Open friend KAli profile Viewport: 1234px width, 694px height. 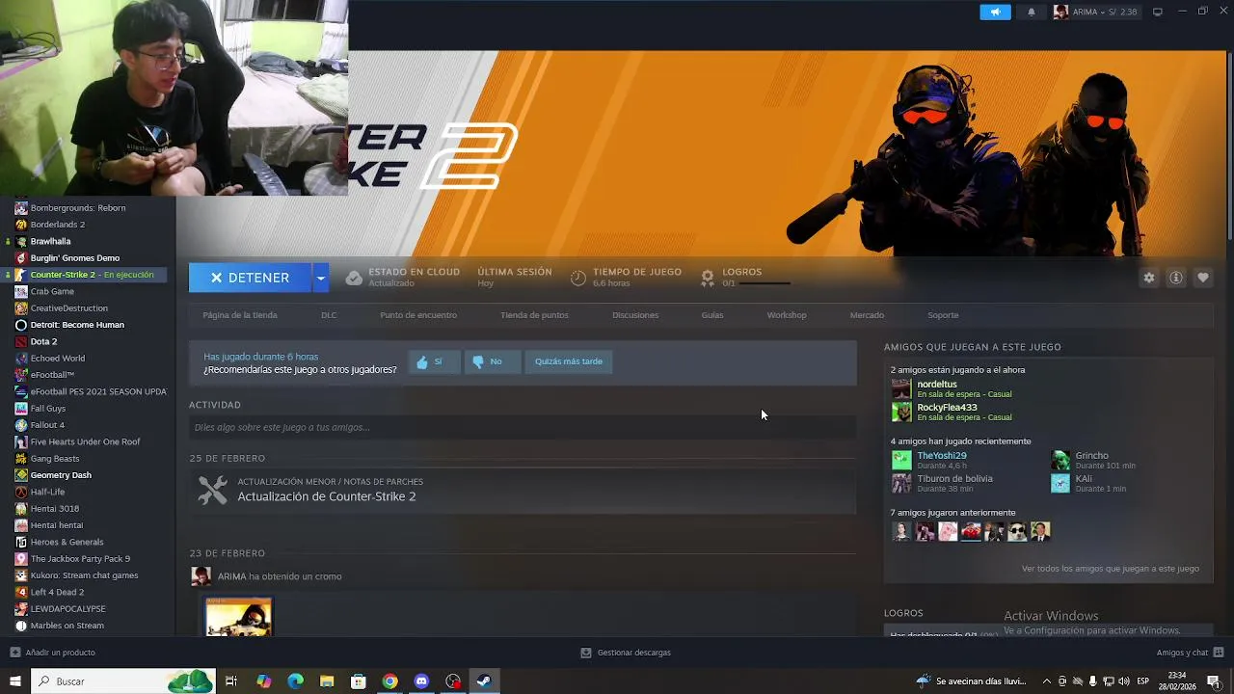(x=1084, y=478)
